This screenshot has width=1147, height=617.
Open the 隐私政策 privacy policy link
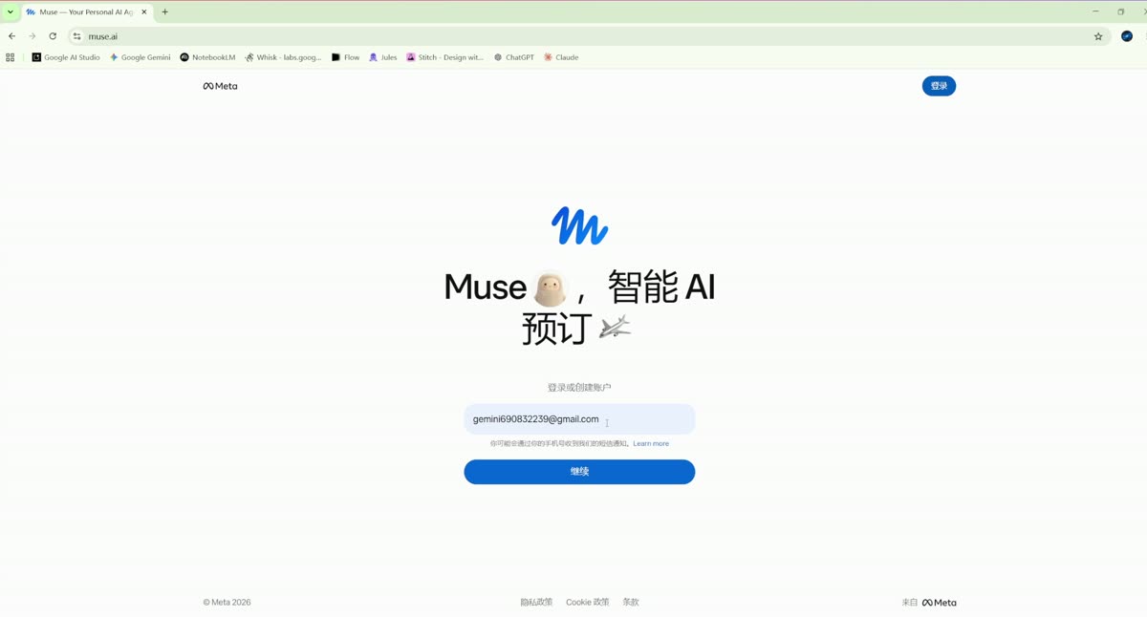point(536,603)
